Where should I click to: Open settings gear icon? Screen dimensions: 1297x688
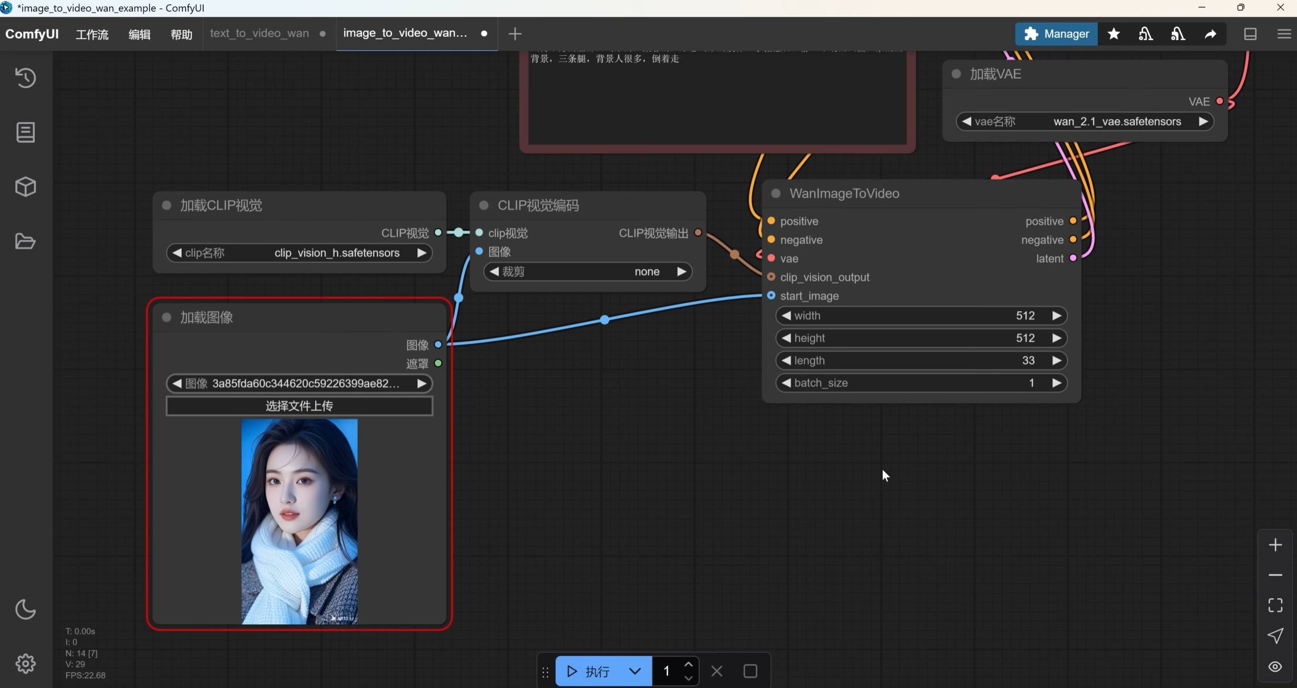tap(25, 663)
